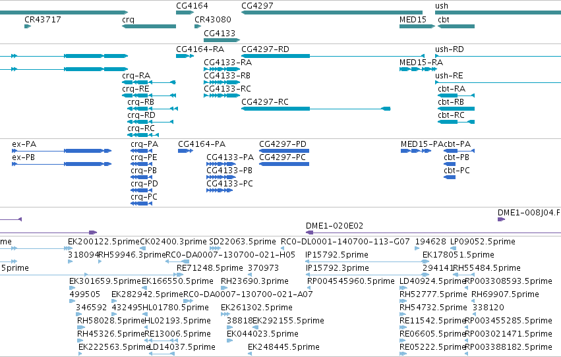Click the EK200122.5prime EST label
This screenshot has width=561, height=357.
[x=103, y=242]
